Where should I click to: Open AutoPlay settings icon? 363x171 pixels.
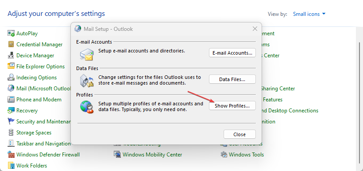(11, 33)
